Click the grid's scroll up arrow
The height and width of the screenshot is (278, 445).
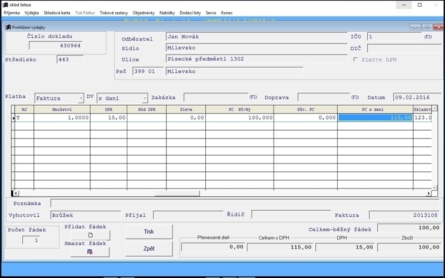click(434, 108)
